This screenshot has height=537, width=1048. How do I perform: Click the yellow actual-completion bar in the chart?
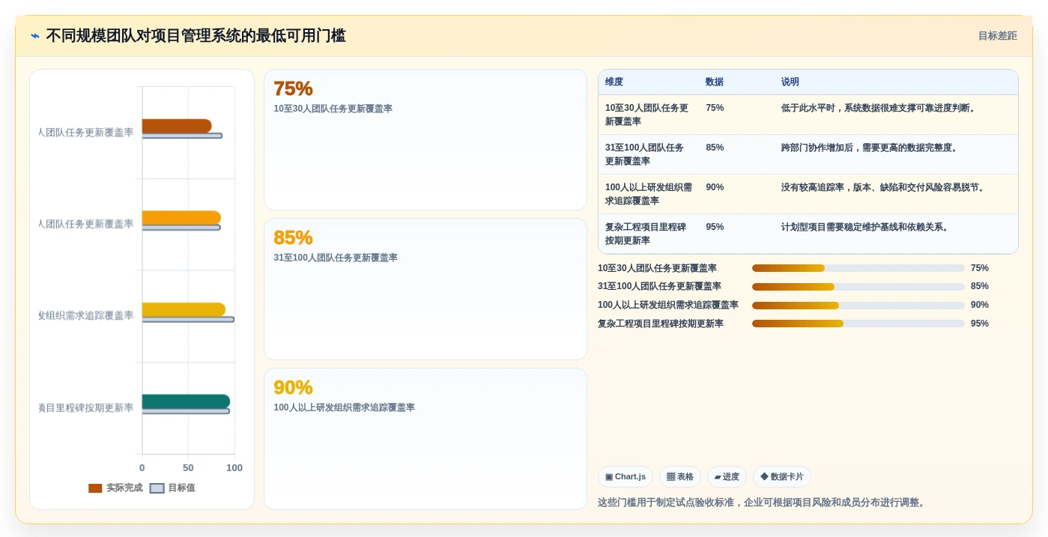(x=184, y=309)
